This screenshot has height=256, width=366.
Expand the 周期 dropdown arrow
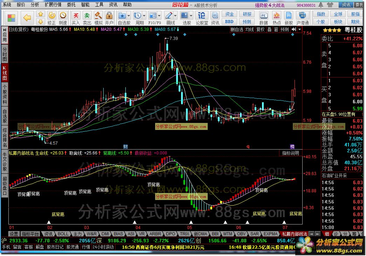click(144, 16)
